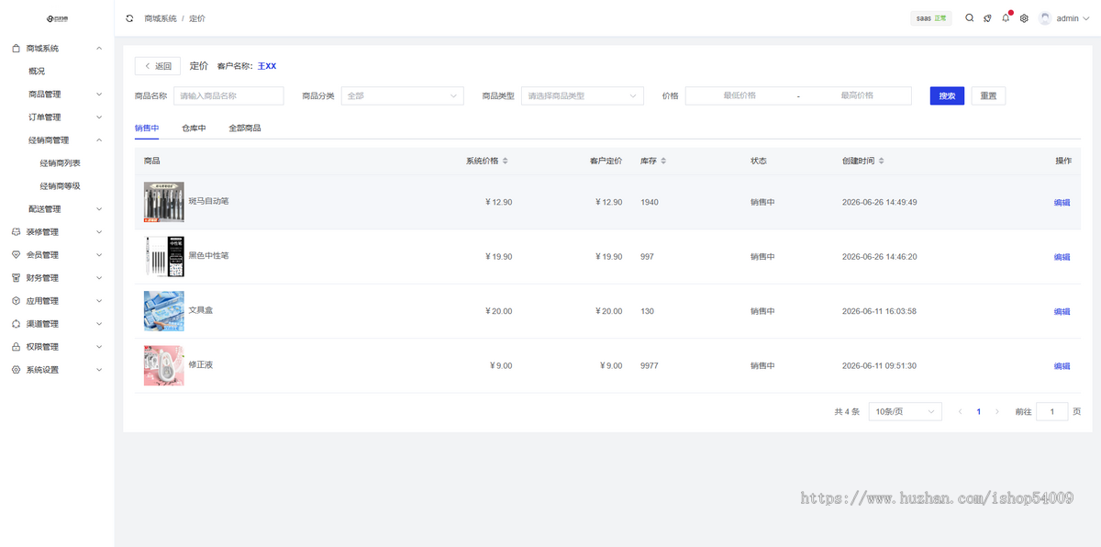Sort the table by 库存

pyautogui.click(x=663, y=162)
